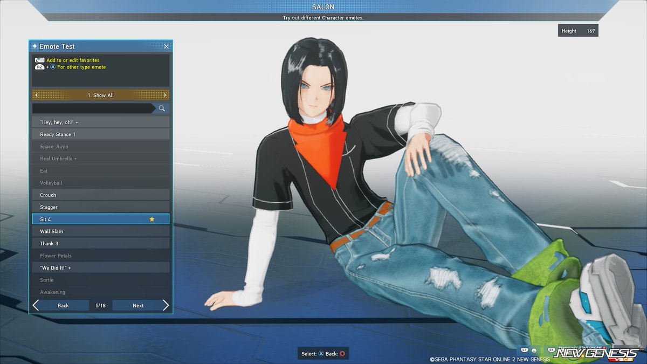Select the Volleyball emote

click(x=101, y=183)
